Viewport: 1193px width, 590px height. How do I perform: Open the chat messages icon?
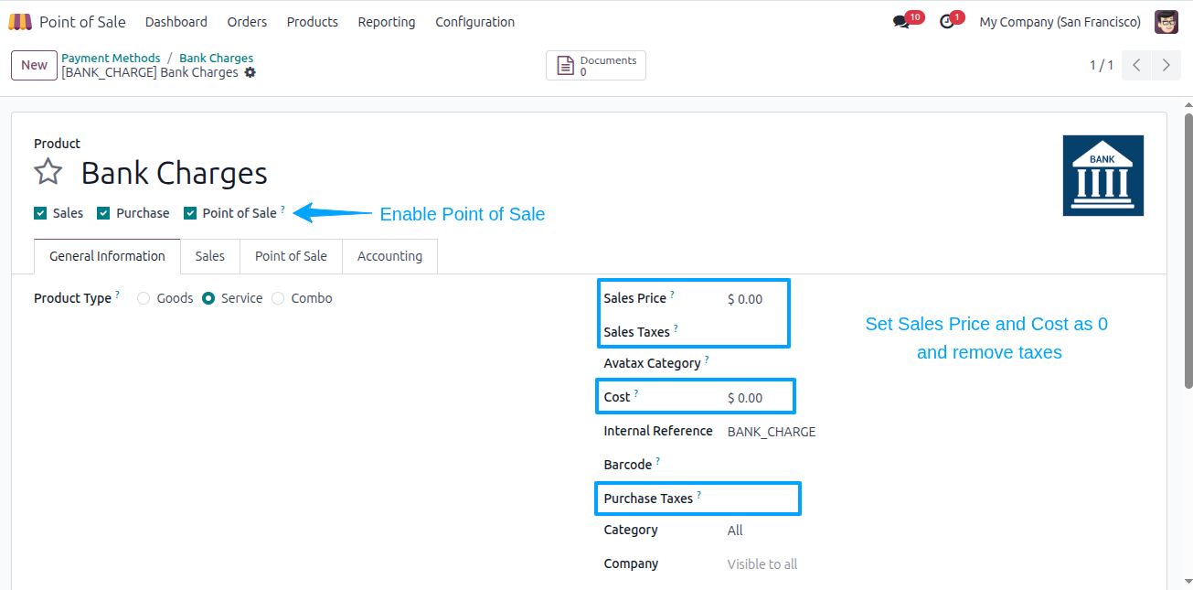tap(901, 22)
